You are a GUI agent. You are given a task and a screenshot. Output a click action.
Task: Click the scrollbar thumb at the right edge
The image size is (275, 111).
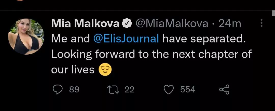coord(273,13)
